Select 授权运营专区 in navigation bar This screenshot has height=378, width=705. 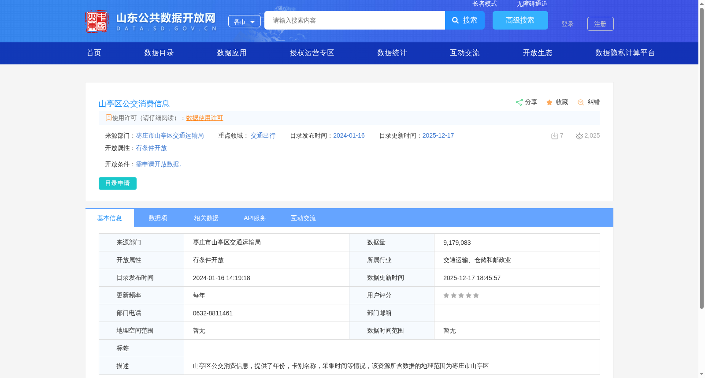(x=312, y=53)
